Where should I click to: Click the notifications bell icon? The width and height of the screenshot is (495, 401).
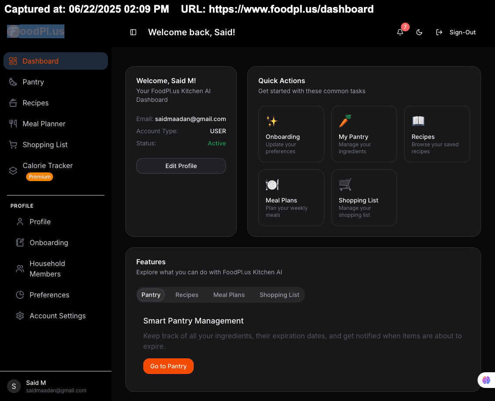(400, 32)
